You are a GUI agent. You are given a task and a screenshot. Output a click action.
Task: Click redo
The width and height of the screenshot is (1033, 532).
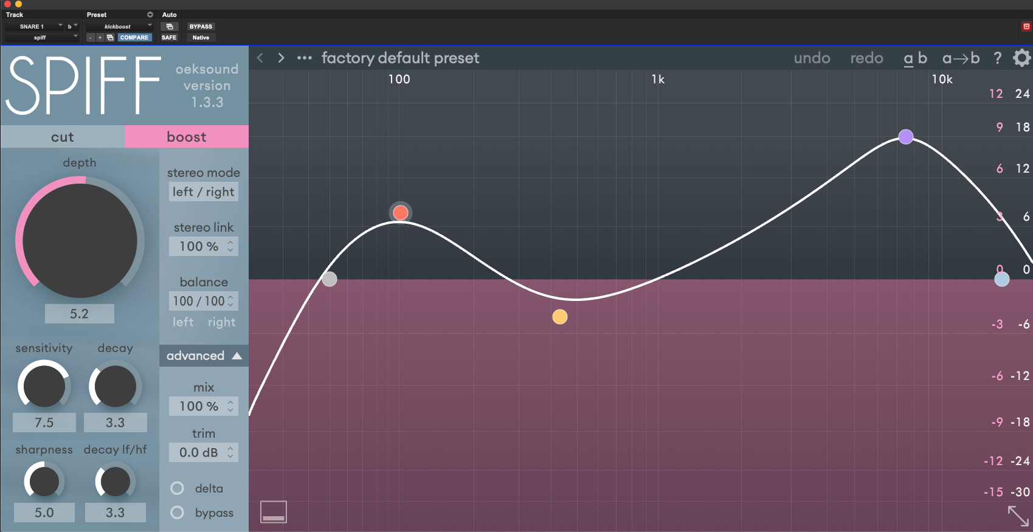pyautogui.click(x=866, y=58)
